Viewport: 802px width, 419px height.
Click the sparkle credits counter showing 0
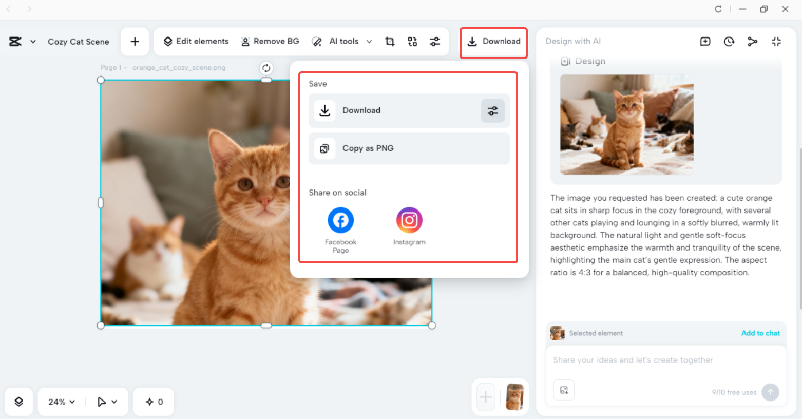point(154,402)
